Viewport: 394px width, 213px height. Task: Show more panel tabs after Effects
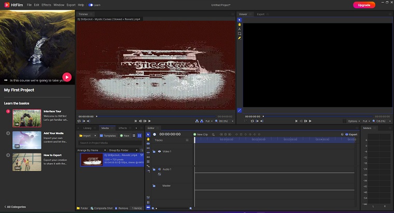coord(136,128)
